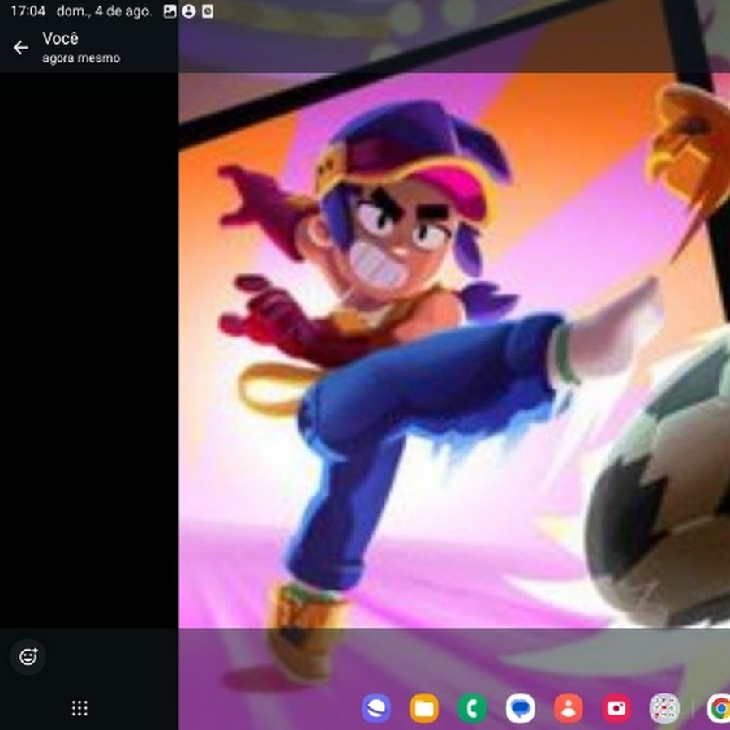Open the emoji reaction button
Viewport: 730px width, 730px height.
point(28,656)
